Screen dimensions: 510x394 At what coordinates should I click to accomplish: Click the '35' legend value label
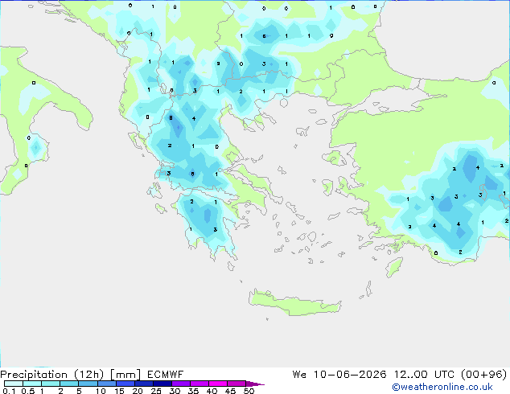point(193,391)
